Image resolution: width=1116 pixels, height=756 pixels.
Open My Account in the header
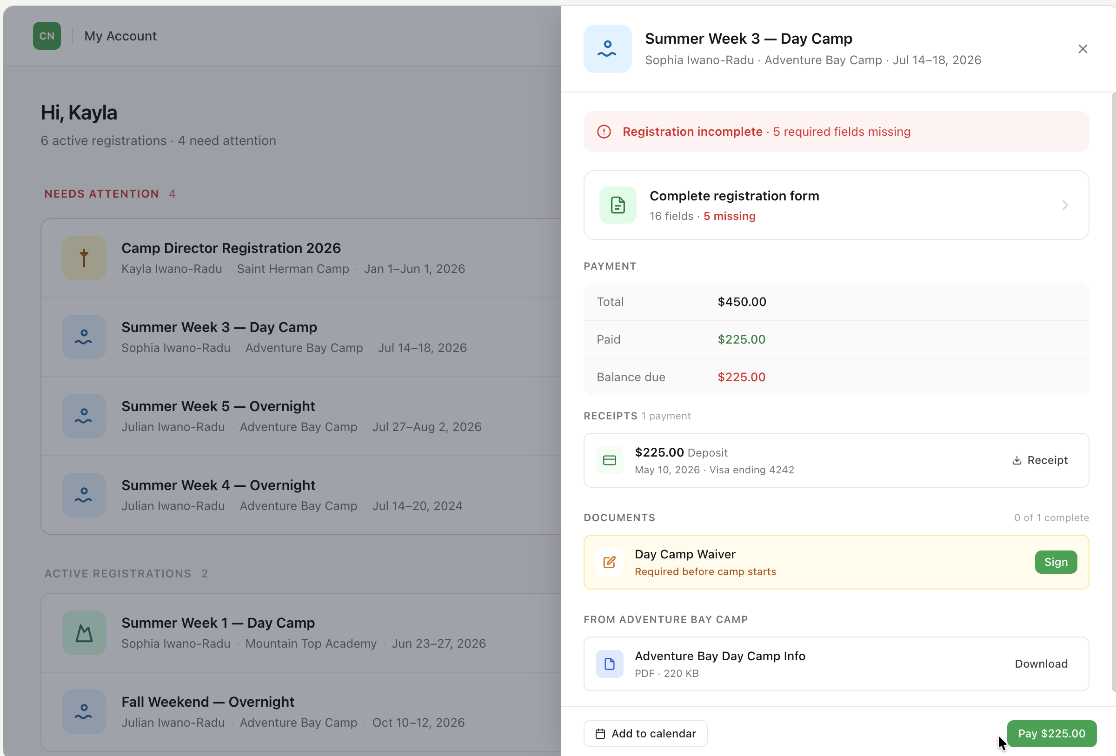(120, 36)
